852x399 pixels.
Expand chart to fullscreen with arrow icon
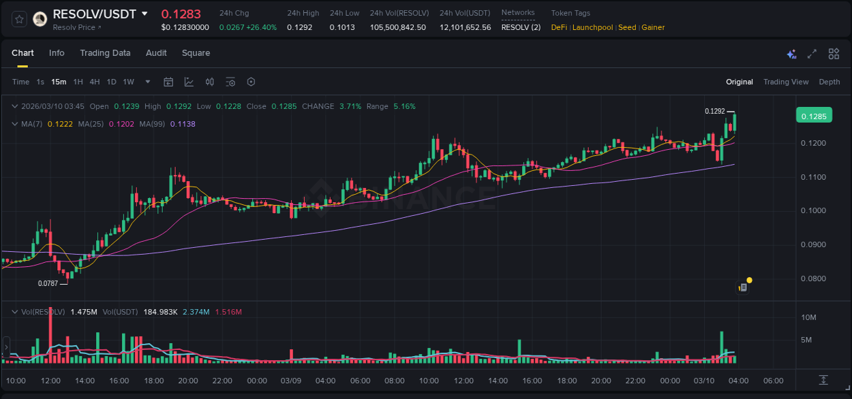click(812, 53)
